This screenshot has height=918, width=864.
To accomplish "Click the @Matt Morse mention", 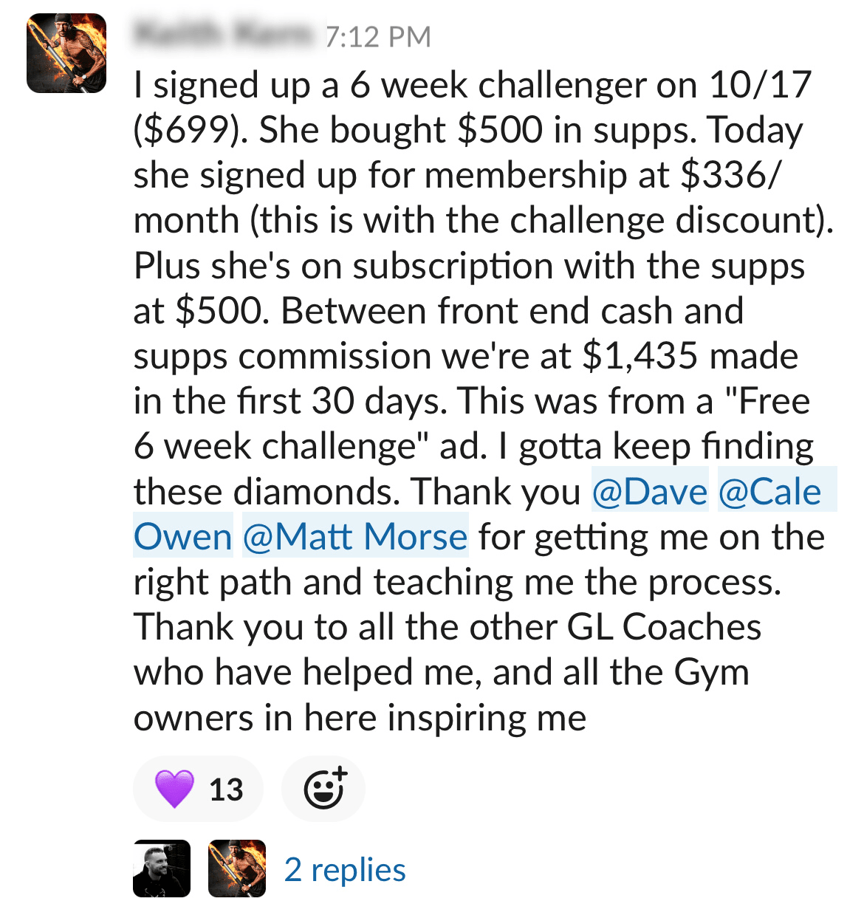I will 355,537.
